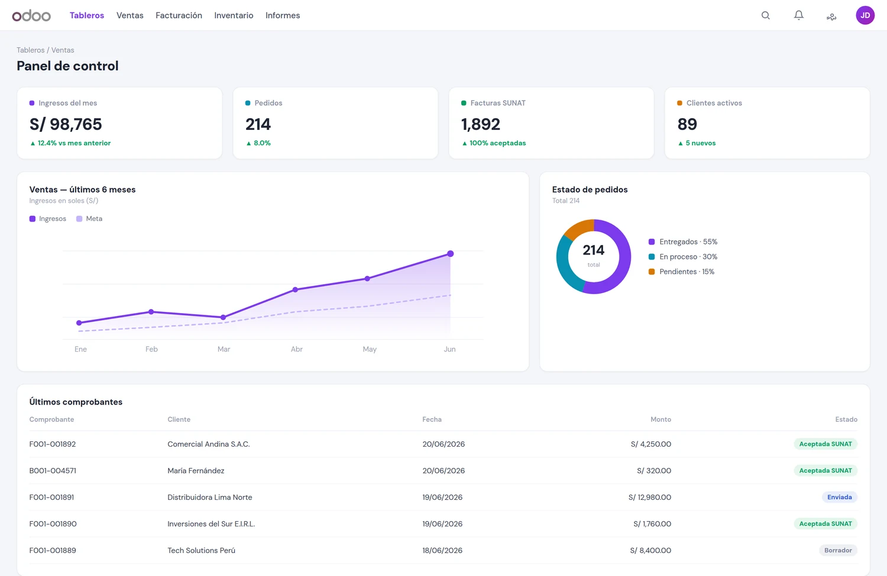Click the 100% aceptadas indicator
887x576 pixels.
(494, 143)
